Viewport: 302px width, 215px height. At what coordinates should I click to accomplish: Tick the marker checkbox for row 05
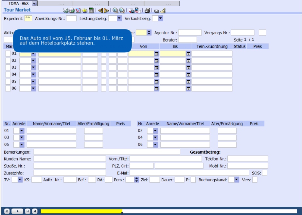(8, 82)
